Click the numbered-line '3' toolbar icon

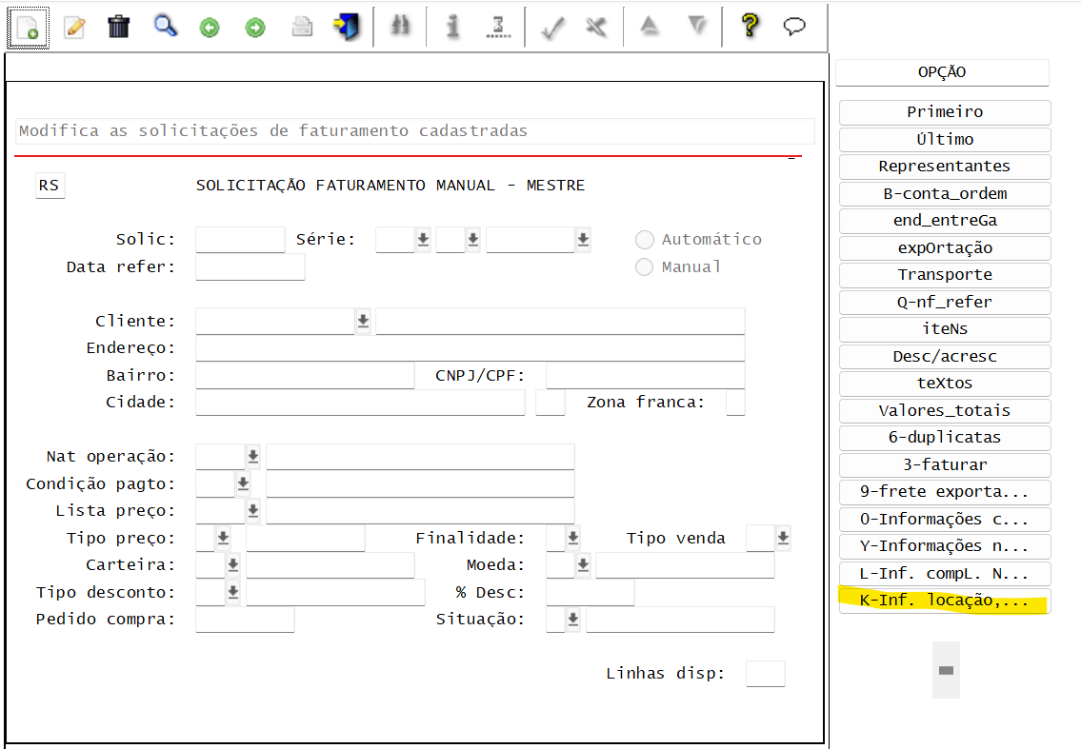point(498,27)
